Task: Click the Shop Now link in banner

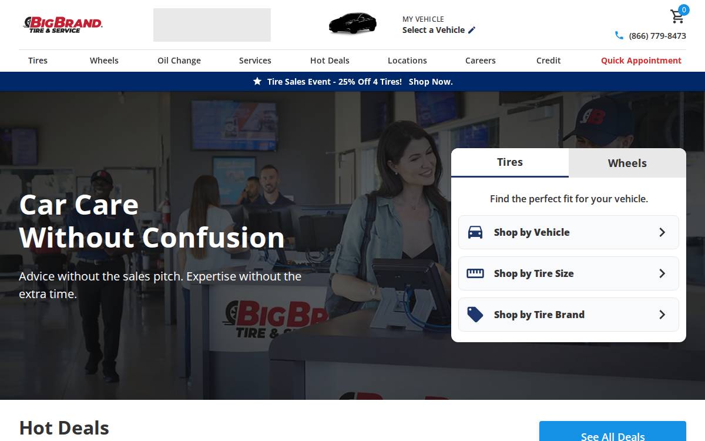Action: pos(431,82)
